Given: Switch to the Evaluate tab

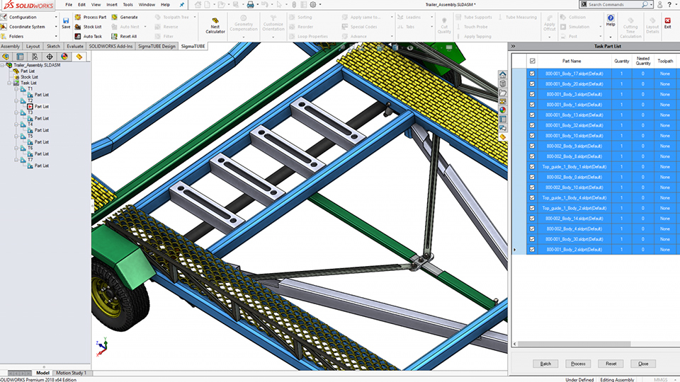Looking at the screenshot, I should click(x=74, y=47).
